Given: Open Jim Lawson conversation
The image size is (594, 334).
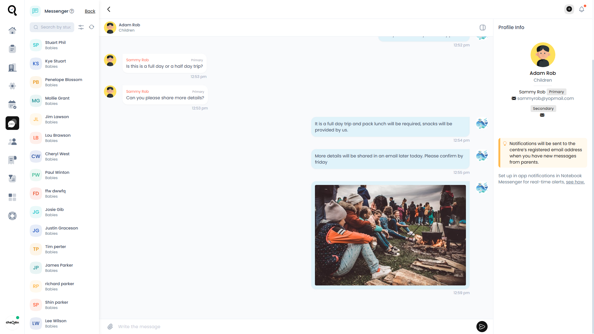Looking at the screenshot, I should [x=62, y=119].
